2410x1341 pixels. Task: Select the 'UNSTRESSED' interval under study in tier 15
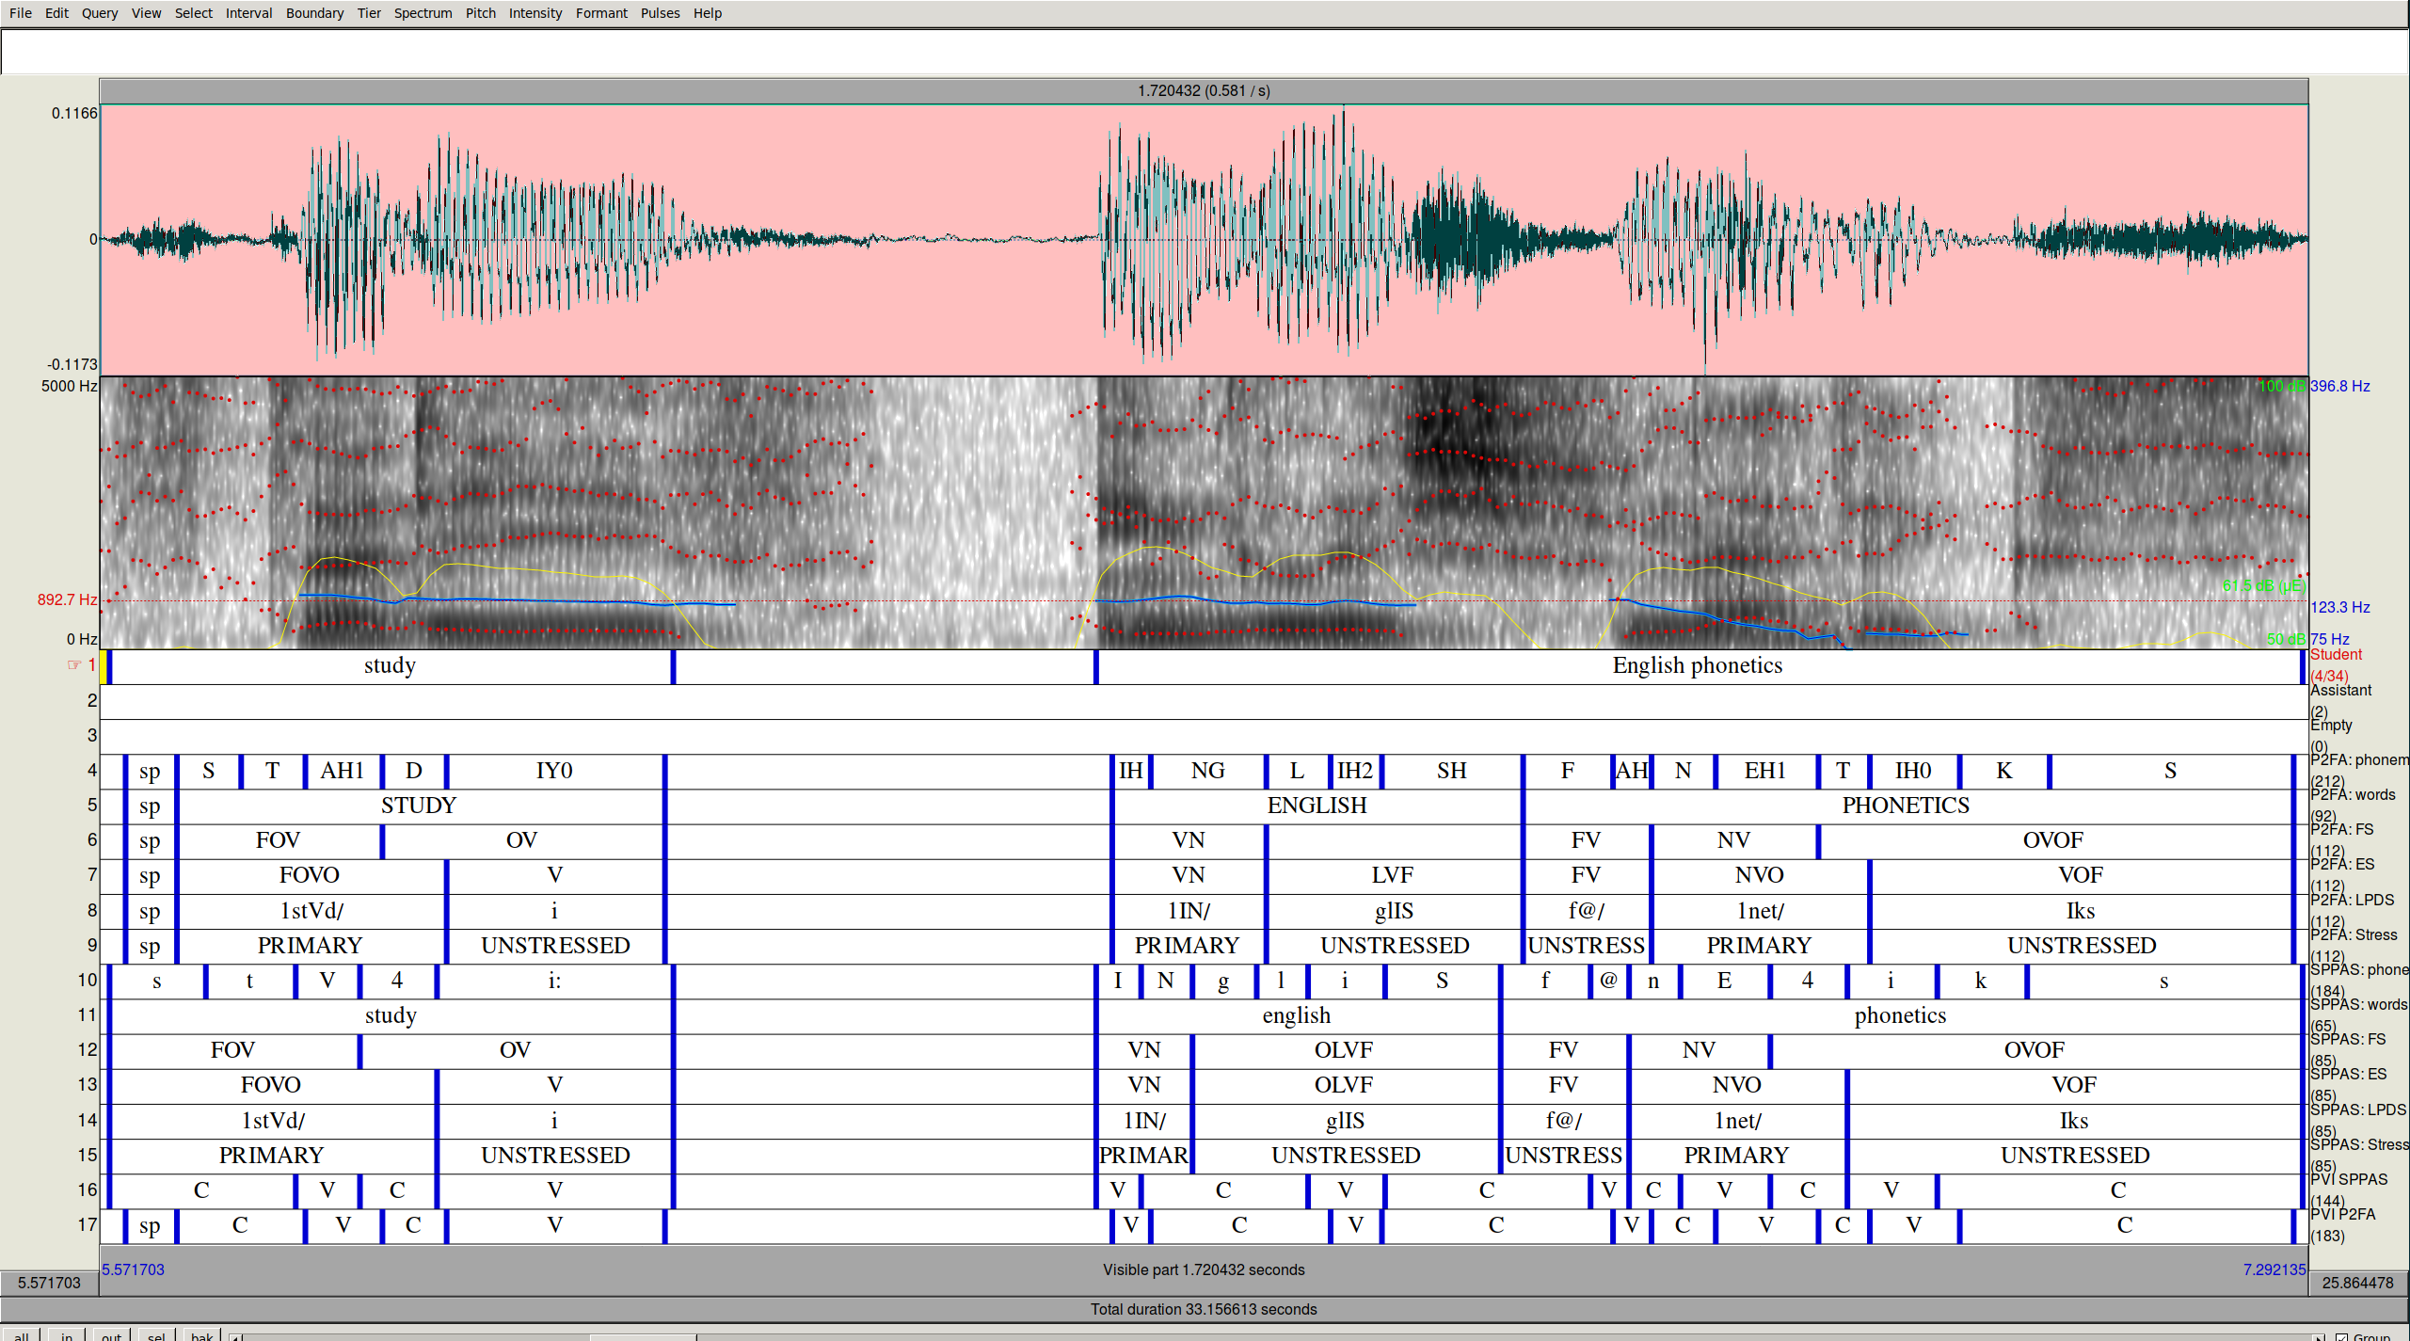tap(555, 1156)
